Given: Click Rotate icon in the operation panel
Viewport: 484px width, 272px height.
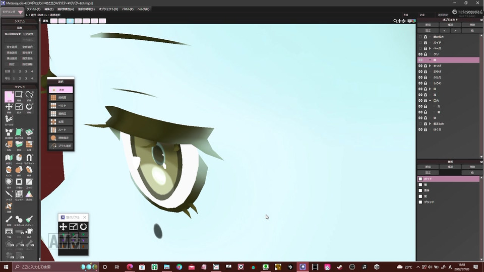Looking at the screenshot, I should [83, 227].
